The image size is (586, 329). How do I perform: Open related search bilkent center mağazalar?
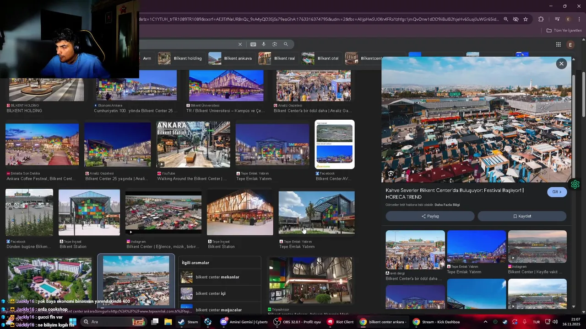[x=220, y=309]
